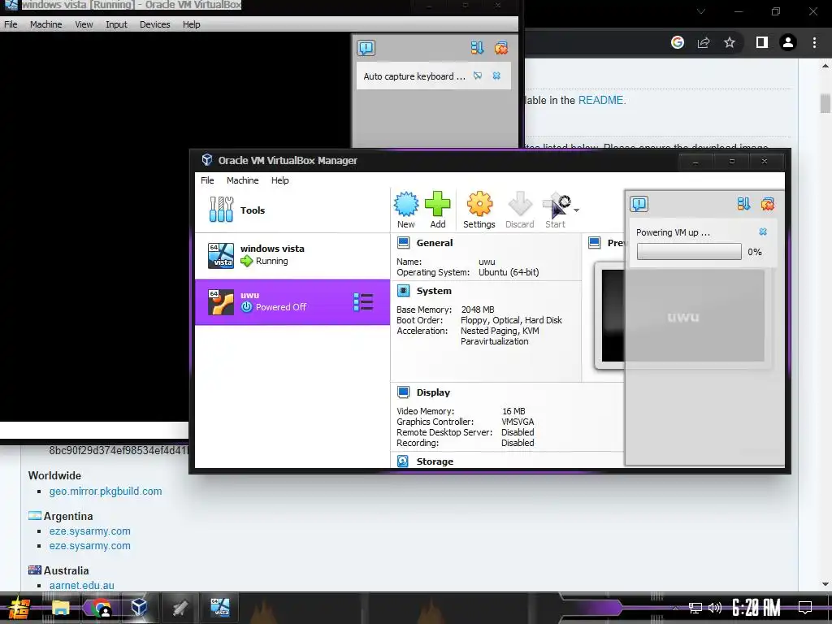Select the windows vista VM in list
The height and width of the screenshot is (624, 832).
(x=292, y=255)
